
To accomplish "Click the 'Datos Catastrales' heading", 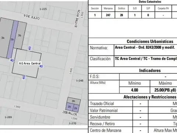I will (x=150, y=2).
